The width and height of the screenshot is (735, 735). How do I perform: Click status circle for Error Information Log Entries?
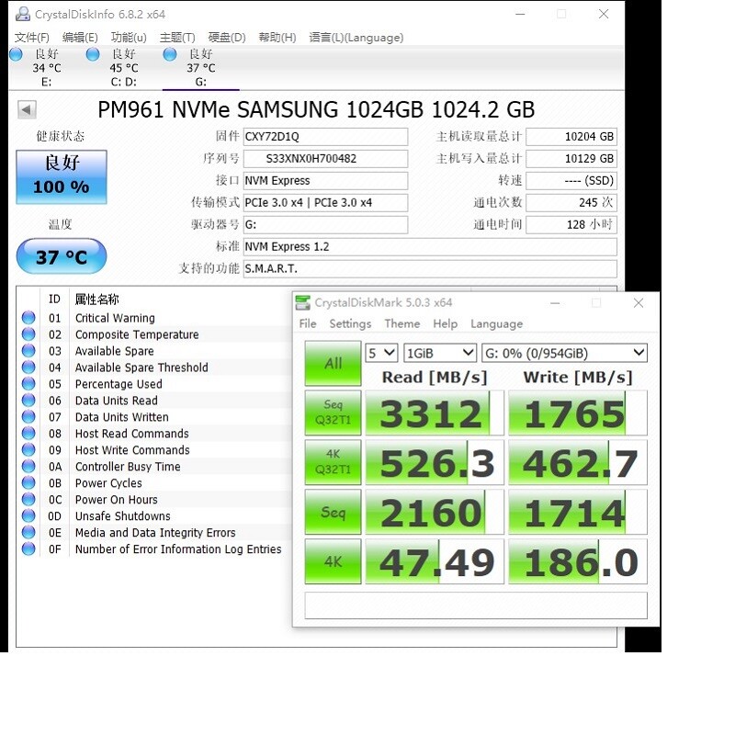28,548
